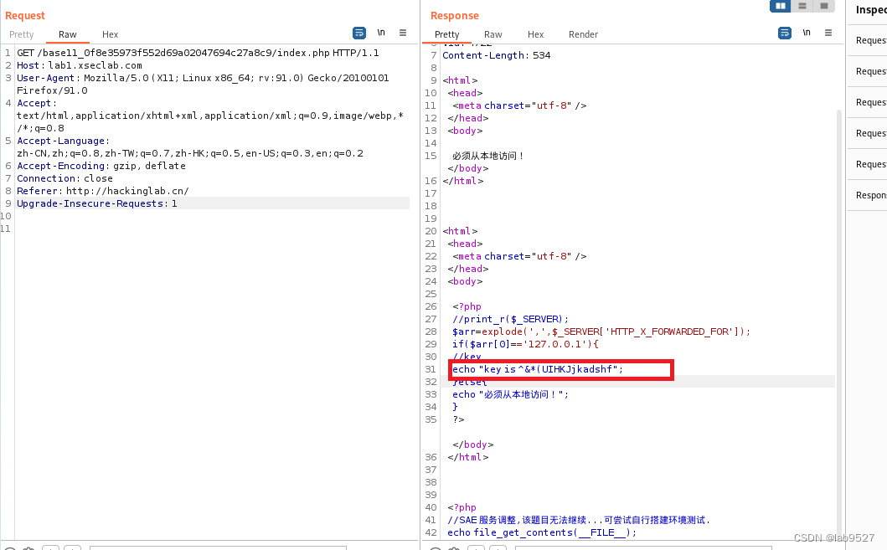The width and height of the screenshot is (887, 550).
Task: Open the Response panel hamburger options menu
Action: click(828, 33)
